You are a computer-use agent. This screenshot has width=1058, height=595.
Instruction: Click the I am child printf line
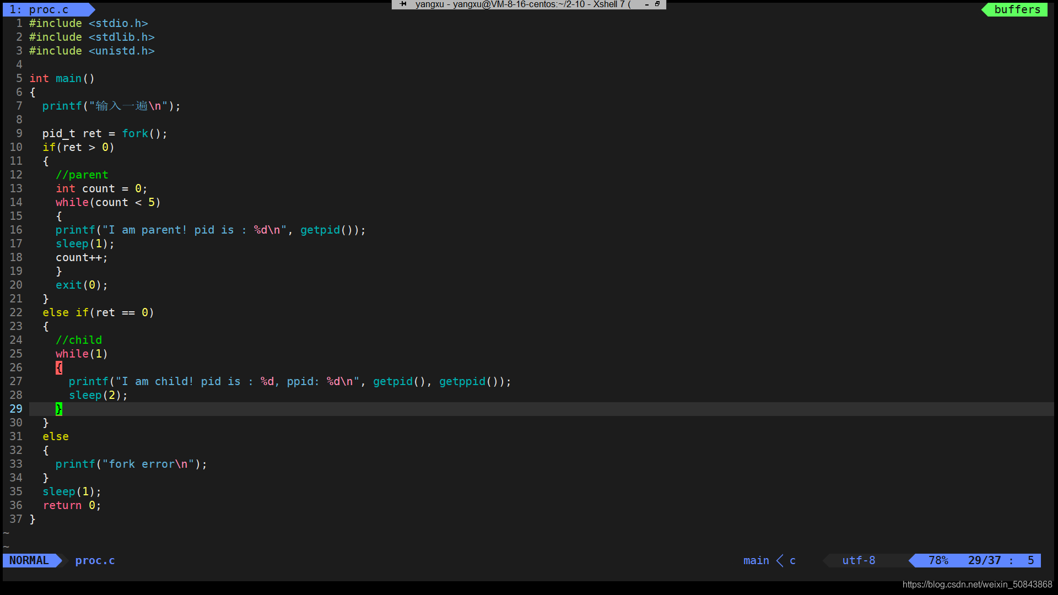pos(290,381)
